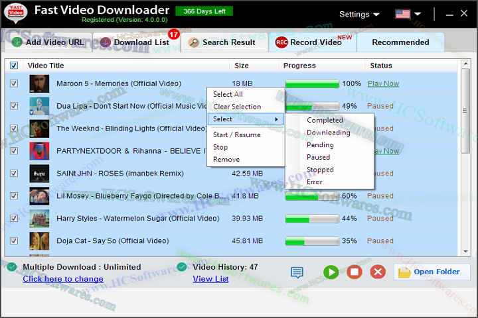This screenshot has width=478, height=318.
Task: Open the Doja Cat Say So thumbnail
Action: tap(39, 241)
